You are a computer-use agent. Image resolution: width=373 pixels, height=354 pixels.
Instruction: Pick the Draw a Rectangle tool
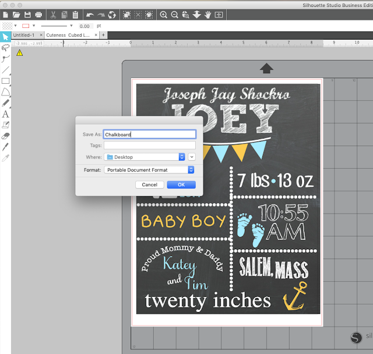(x=5, y=81)
